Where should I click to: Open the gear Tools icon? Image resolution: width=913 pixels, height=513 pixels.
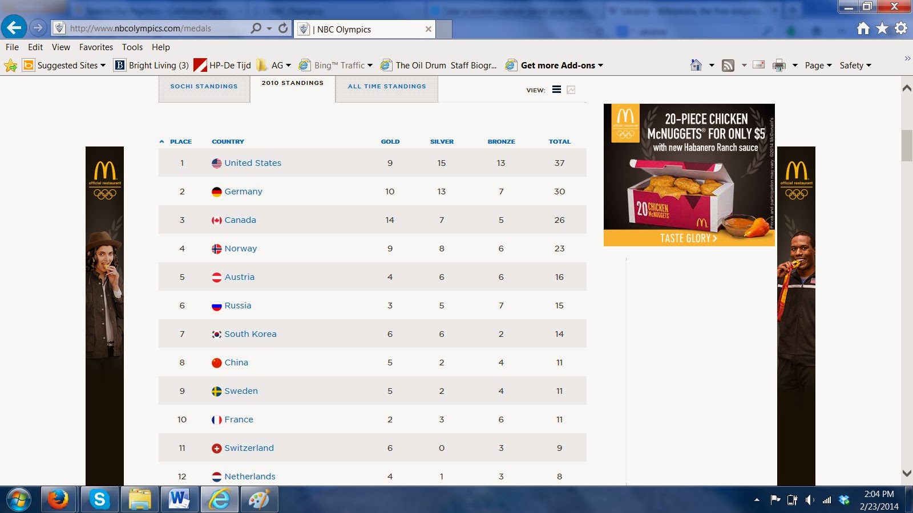coord(901,28)
